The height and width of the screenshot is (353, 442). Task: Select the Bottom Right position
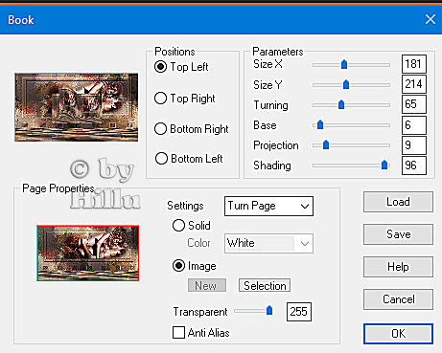click(x=160, y=129)
